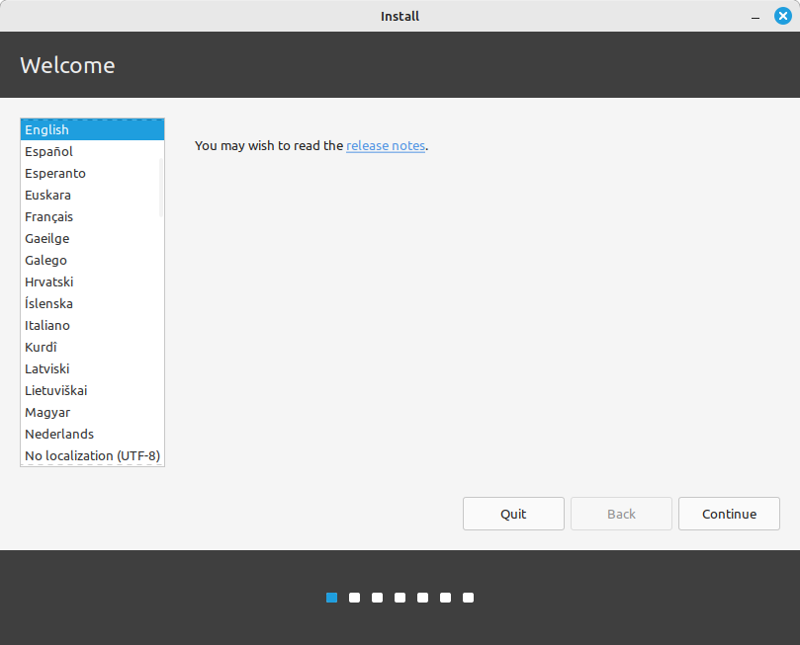Minimize the Install window

tap(756, 17)
